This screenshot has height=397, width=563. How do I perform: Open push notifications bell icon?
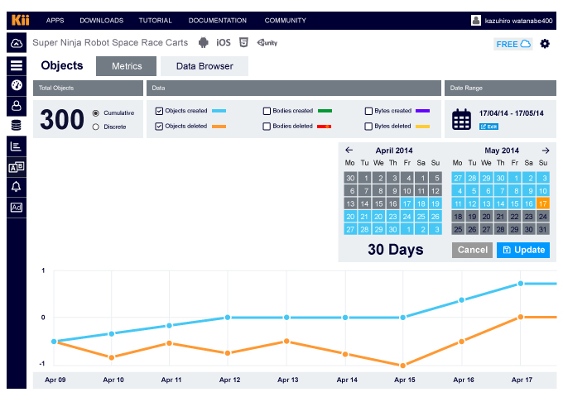(x=16, y=187)
